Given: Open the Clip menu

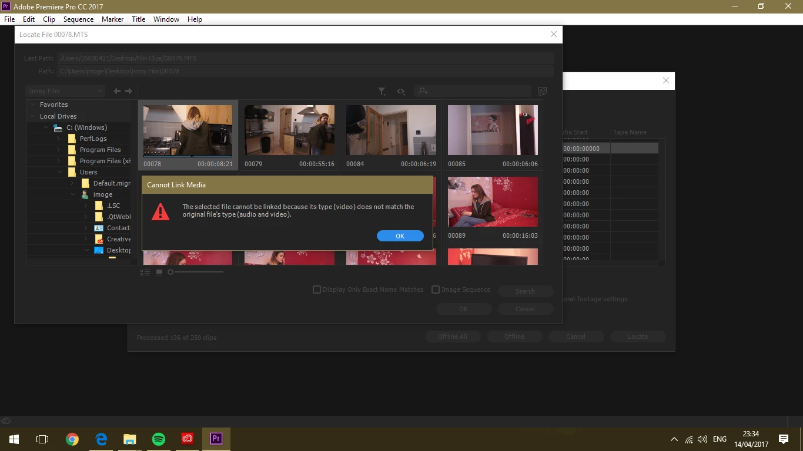Looking at the screenshot, I should coord(49,19).
